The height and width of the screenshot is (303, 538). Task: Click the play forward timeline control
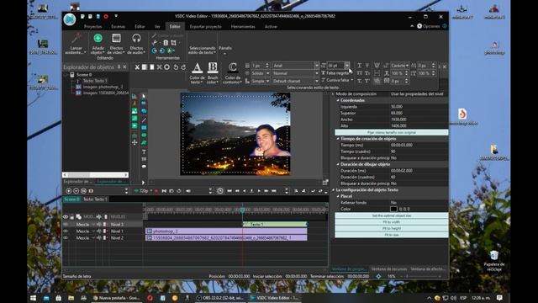tap(259, 191)
